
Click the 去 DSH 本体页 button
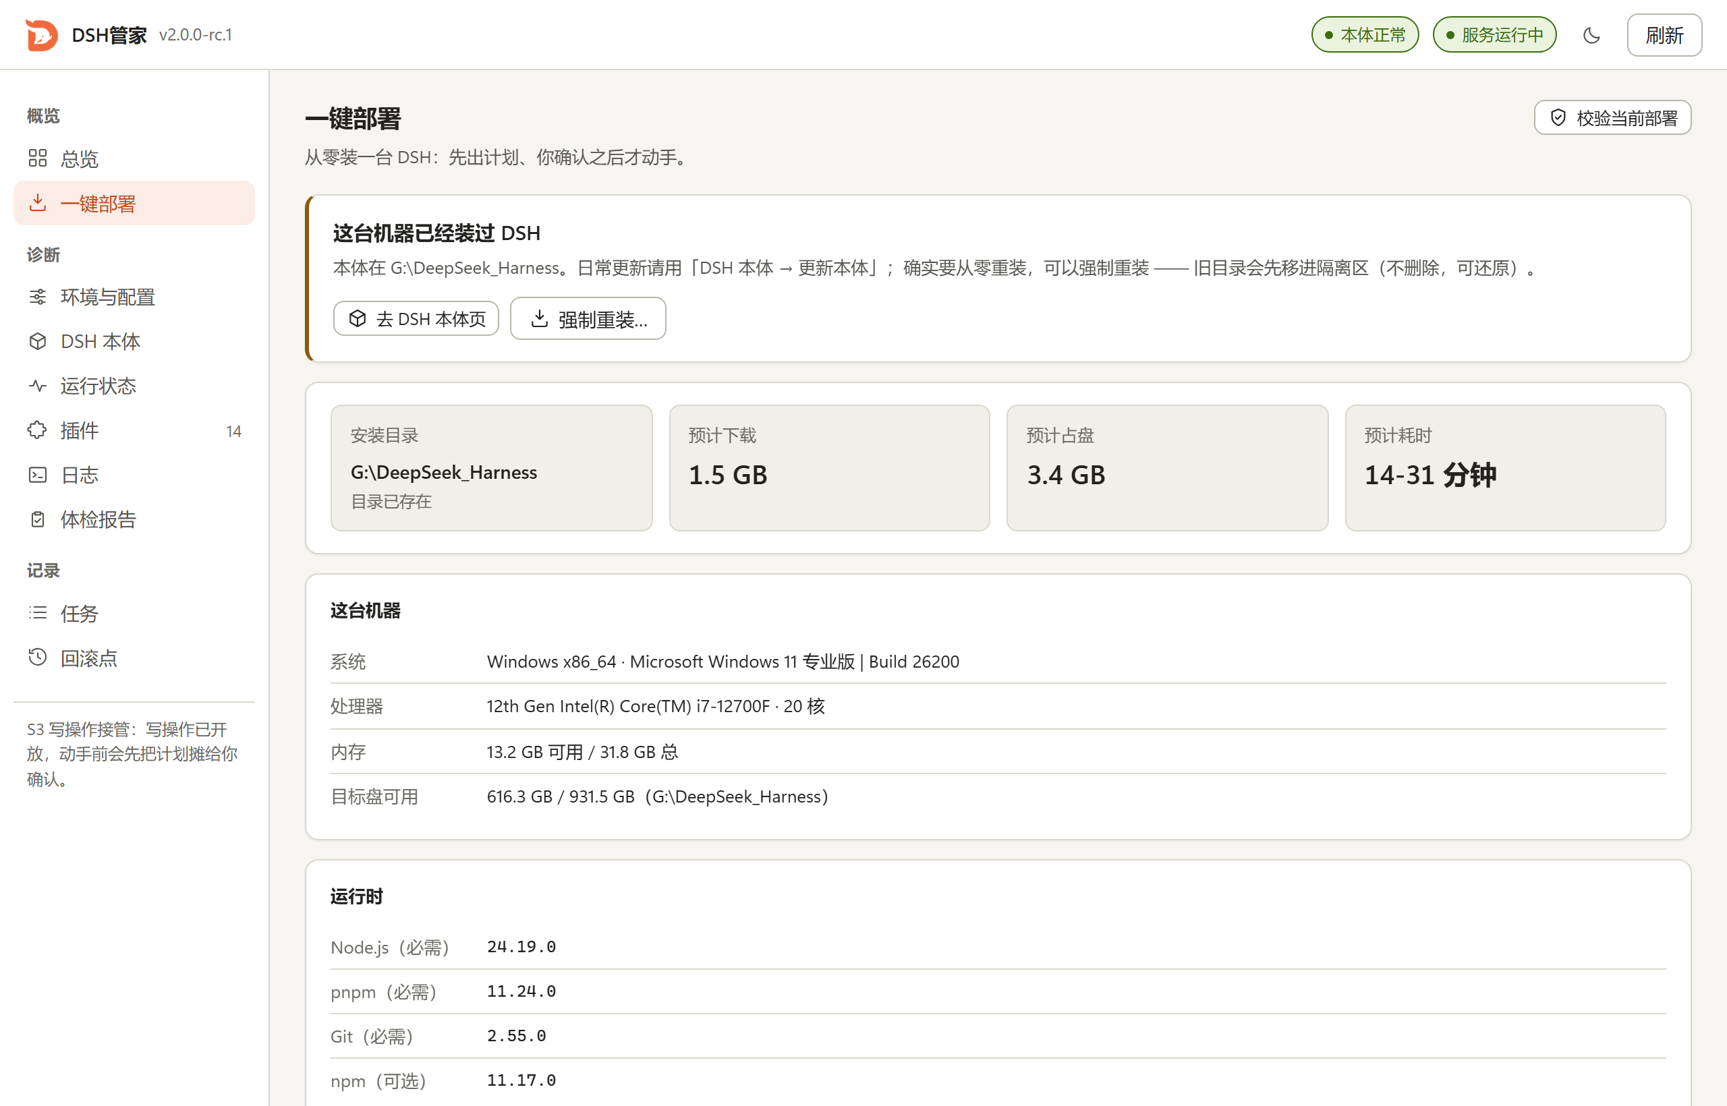[416, 319]
